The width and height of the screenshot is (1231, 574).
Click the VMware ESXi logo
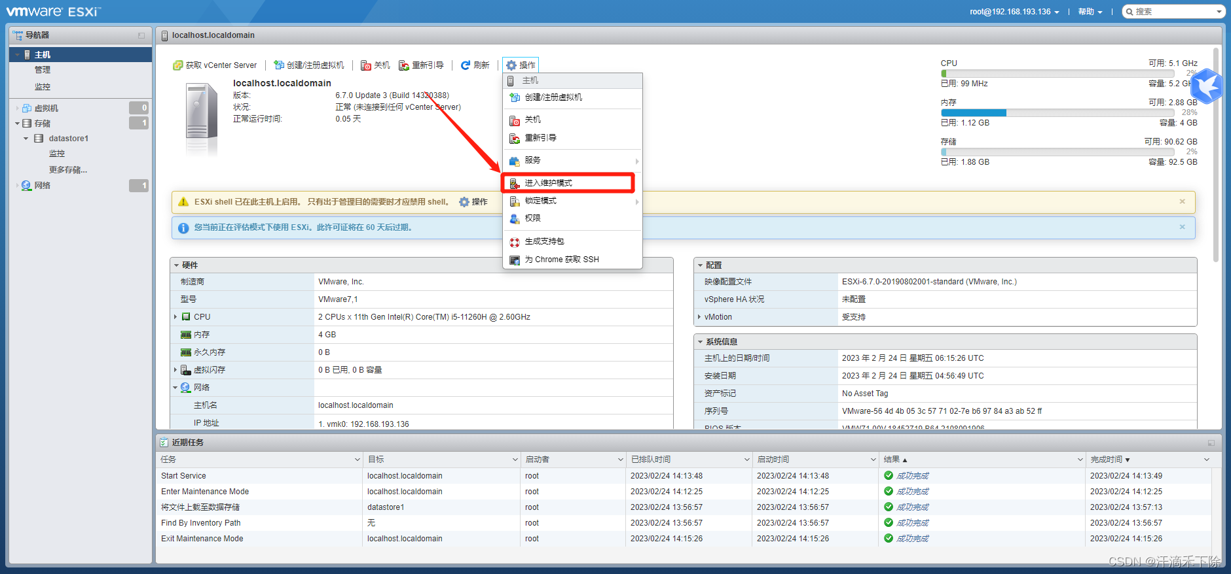53,11
